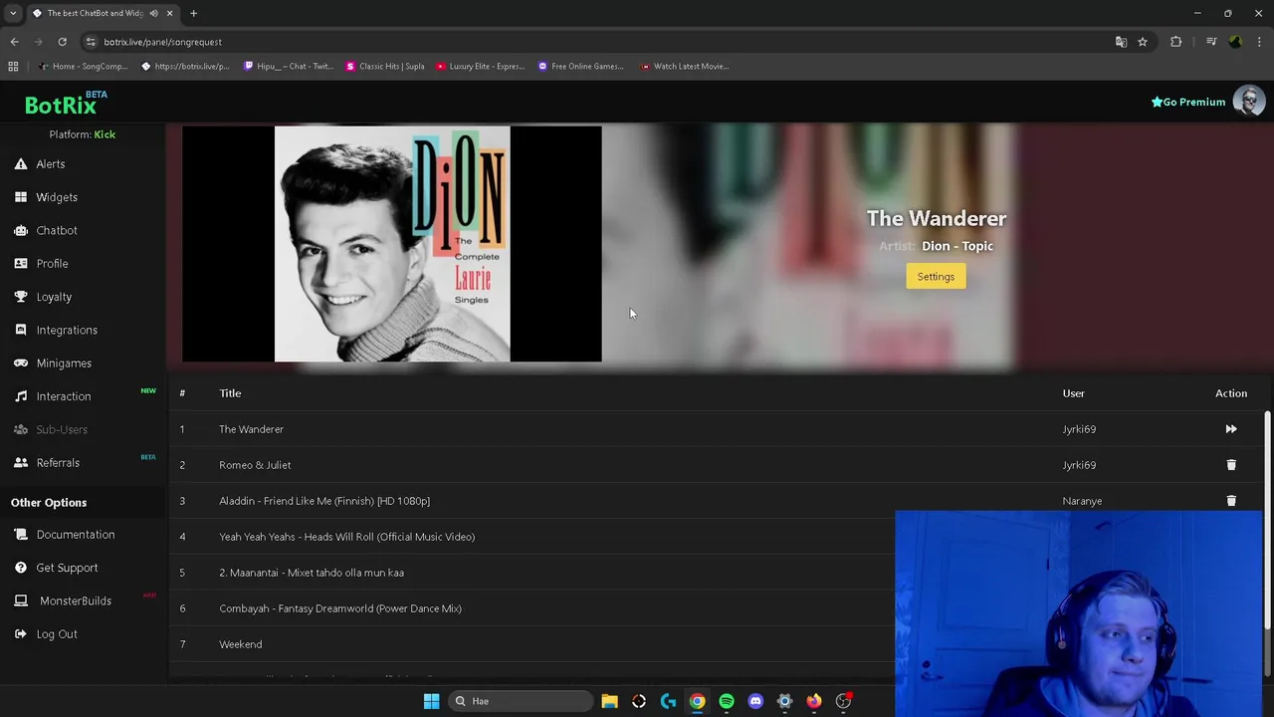The height and width of the screenshot is (717, 1274).
Task: Select the Chatbot robot icon
Action: coord(21,230)
